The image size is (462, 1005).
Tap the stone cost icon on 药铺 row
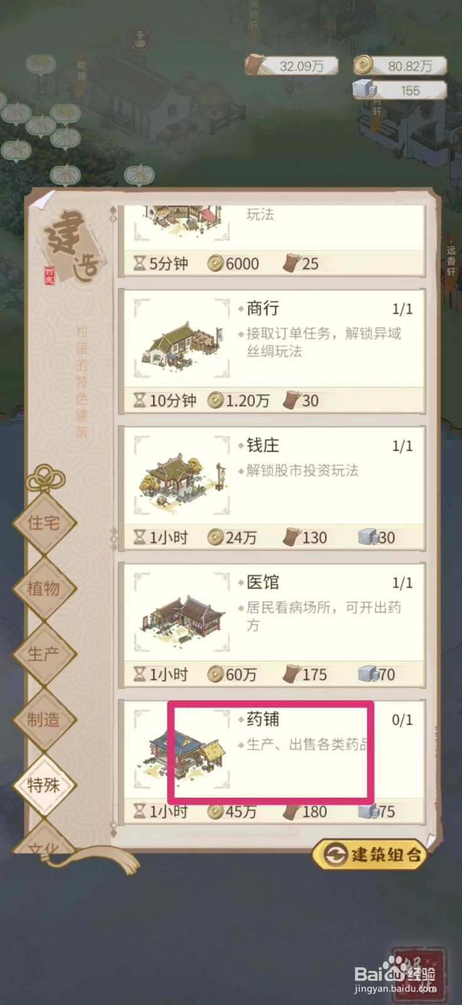click(367, 811)
